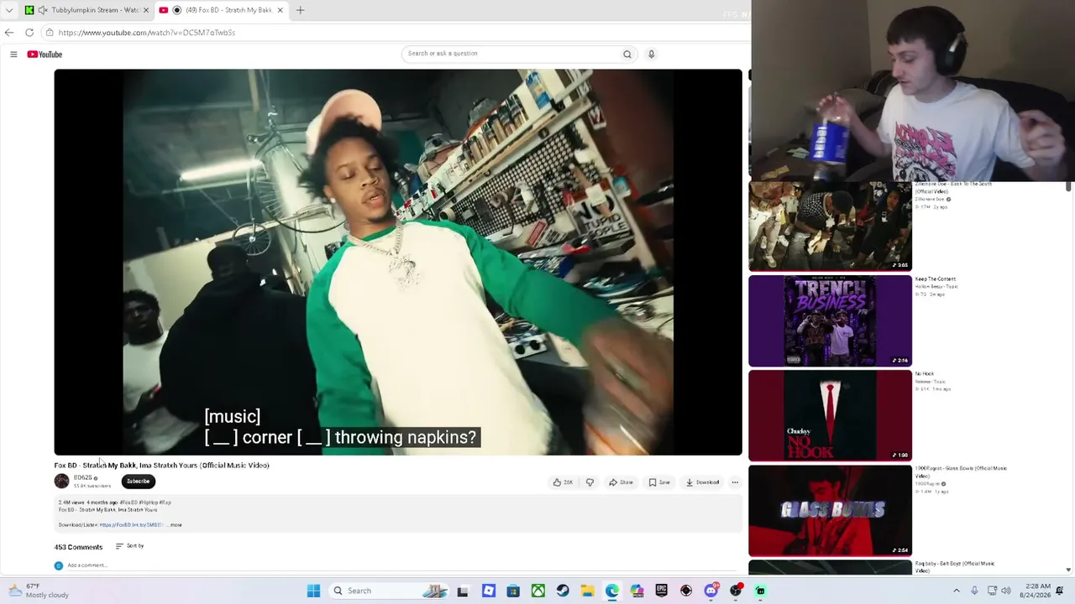Open the Keep The Content video title
The height and width of the screenshot is (604, 1075).
(935, 279)
